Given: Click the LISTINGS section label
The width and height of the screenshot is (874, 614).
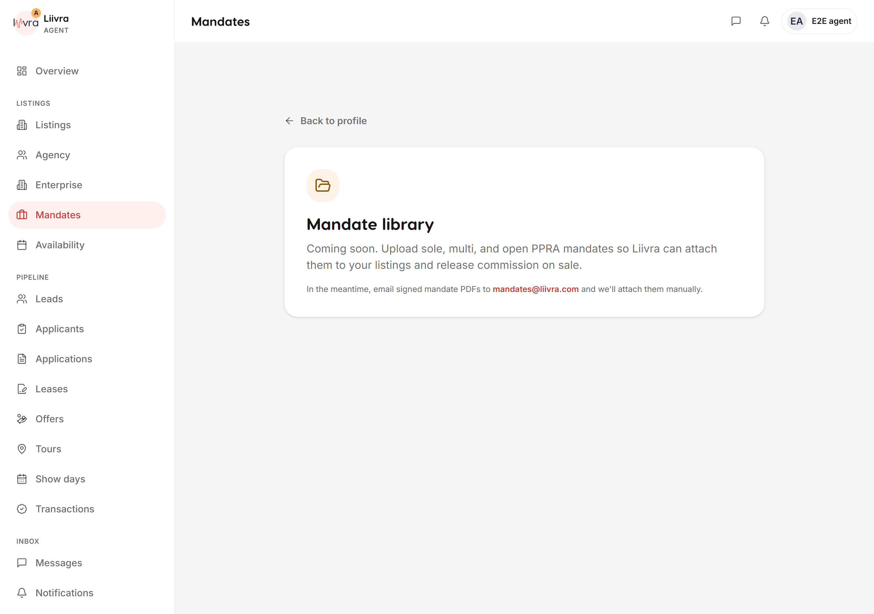Looking at the screenshot, I should tap(33, 103).
